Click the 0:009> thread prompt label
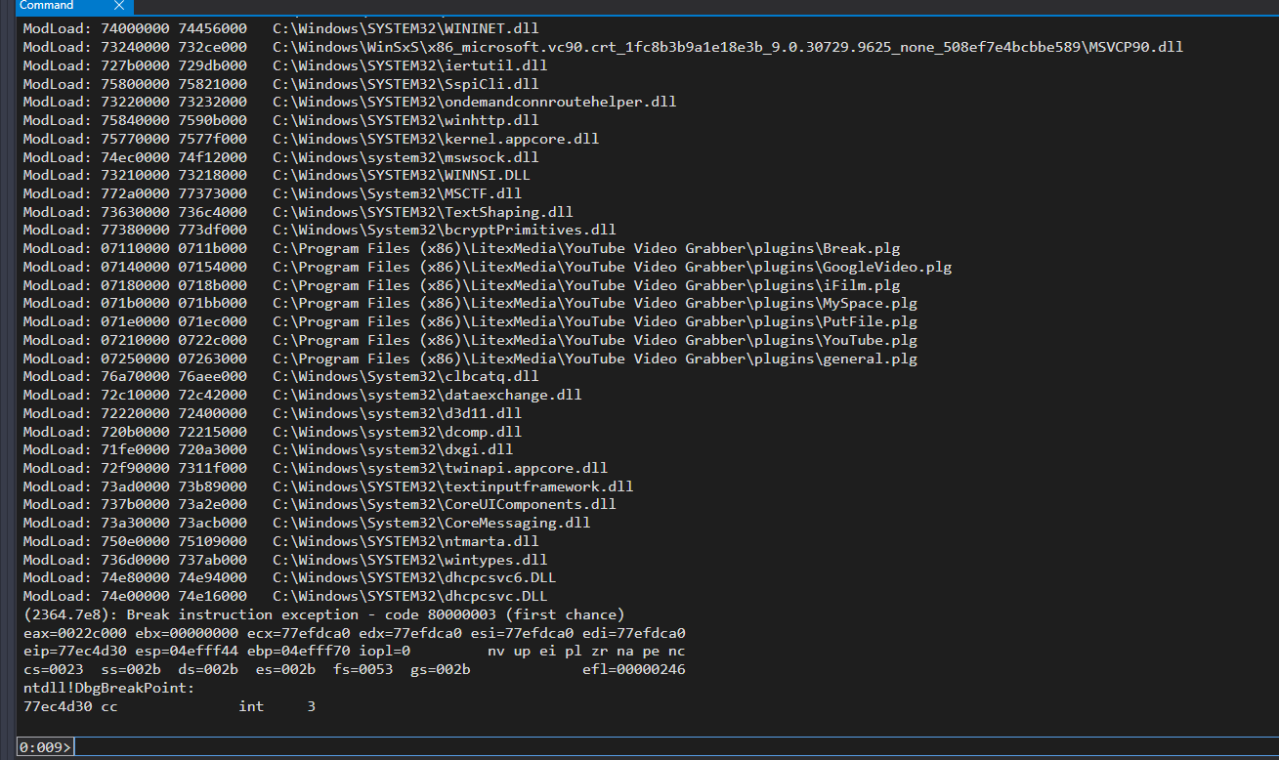Screen dimensions: 1279x760 [x=44, y=747]
